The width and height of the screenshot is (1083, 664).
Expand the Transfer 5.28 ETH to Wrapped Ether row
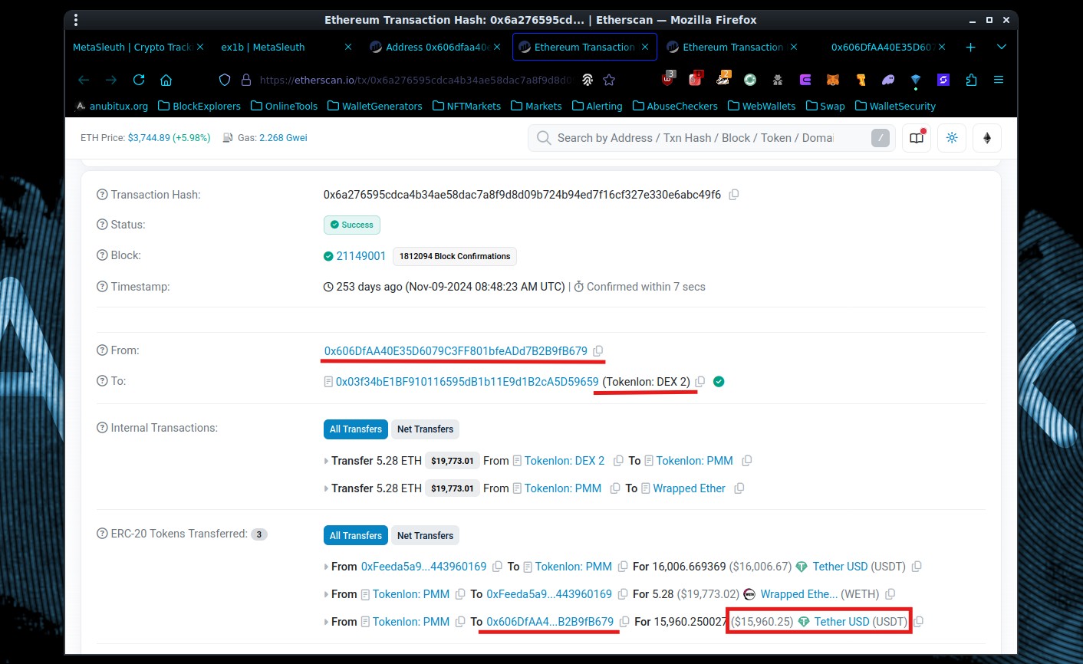(x=327, y=489)
